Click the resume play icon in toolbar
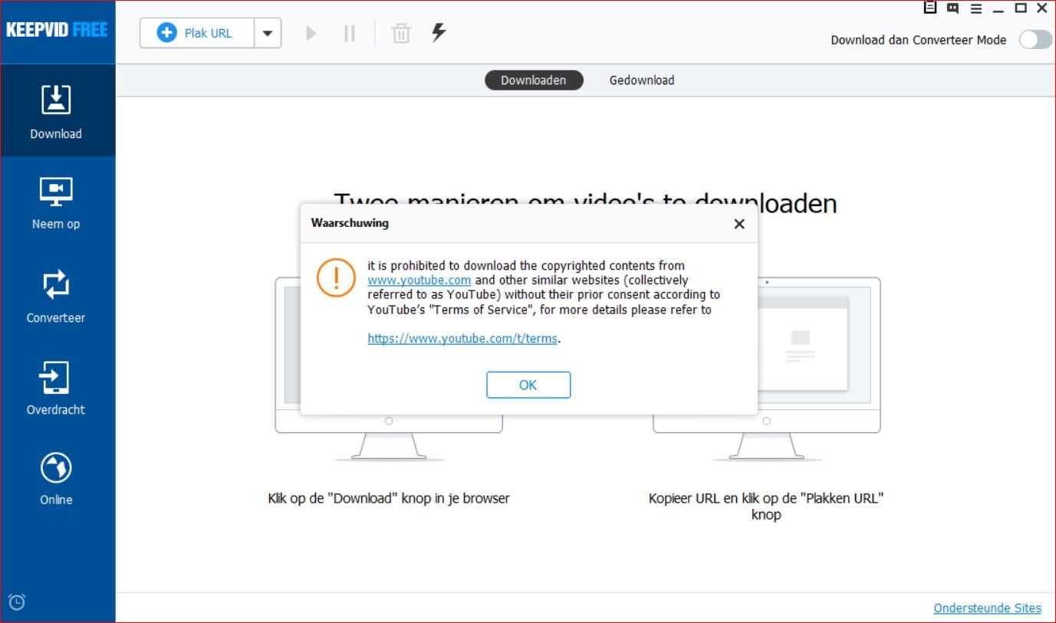Screen dimensions: 1056x623 (311, 33)
